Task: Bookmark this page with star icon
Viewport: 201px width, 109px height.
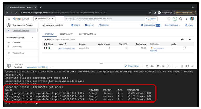Action: tap(150, 13)
